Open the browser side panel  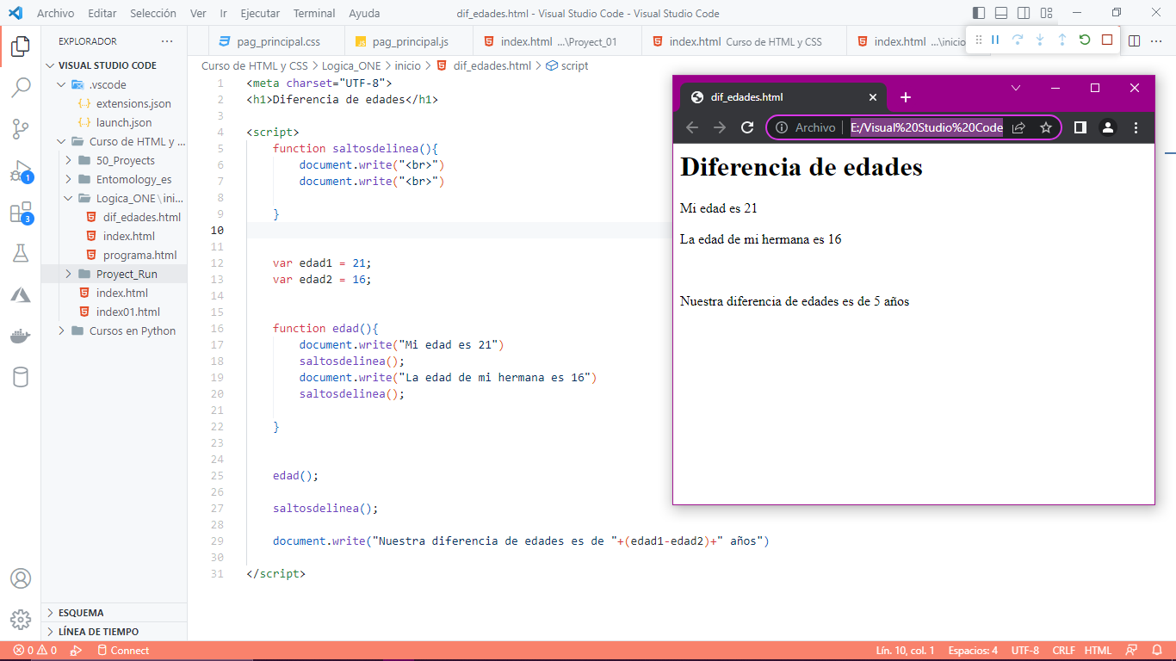pyautogui.click(x=1080, y=127)
